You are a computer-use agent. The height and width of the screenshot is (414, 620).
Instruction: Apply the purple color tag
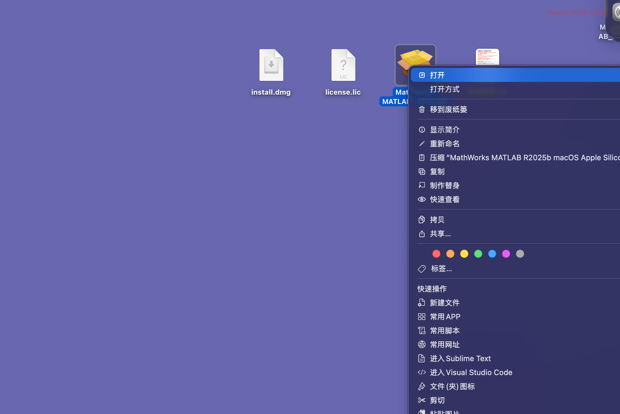(x=506, y=254)
